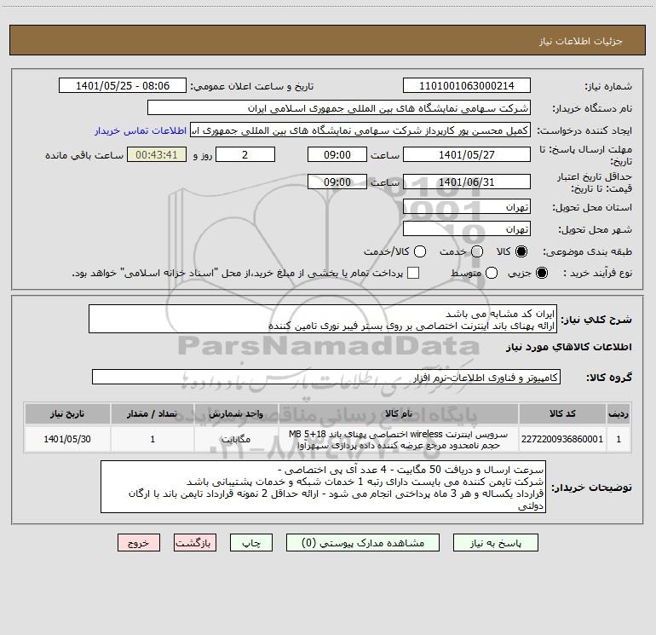
Task: Click the جزئیات اطلاعات نیاز header title
Action: (581, 41)
